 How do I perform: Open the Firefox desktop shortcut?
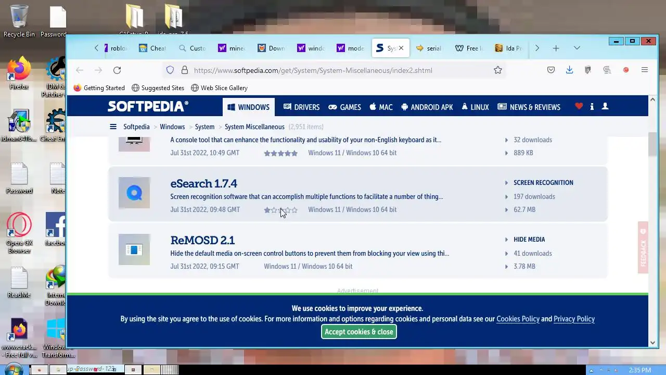19,73
